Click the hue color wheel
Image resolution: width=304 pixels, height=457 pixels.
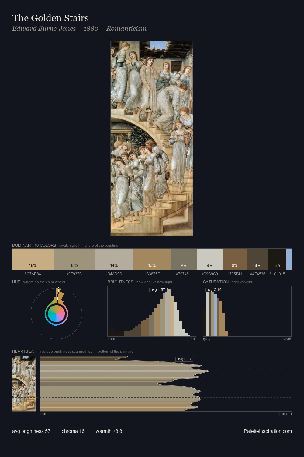(x=56, y=314)
